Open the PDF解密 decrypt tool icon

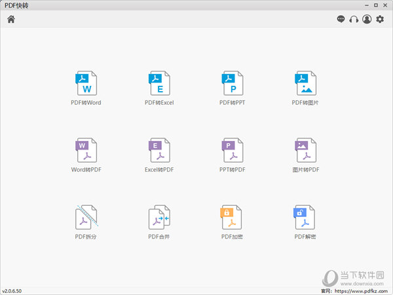[304, 217]
